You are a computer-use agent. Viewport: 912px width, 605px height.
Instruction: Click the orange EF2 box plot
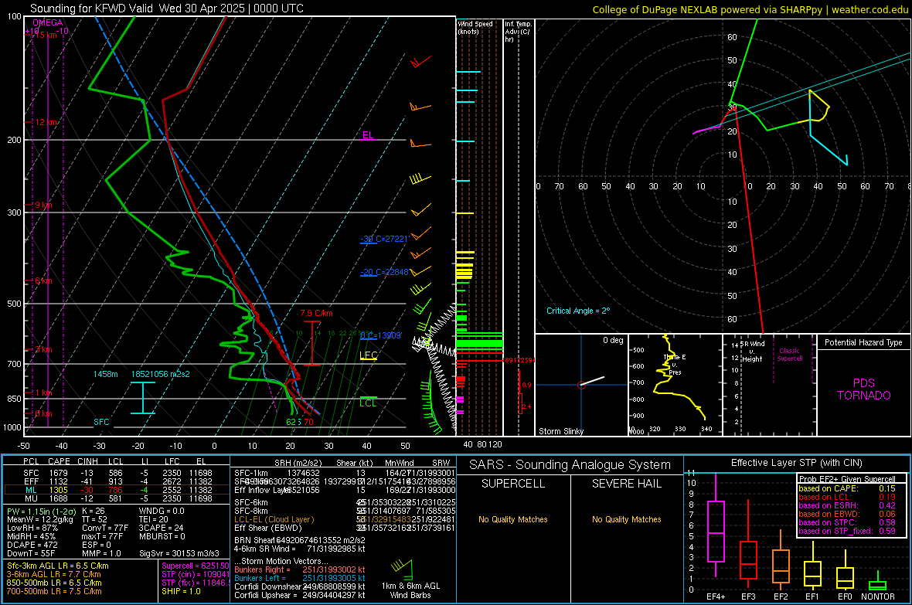tap(781, 566)
